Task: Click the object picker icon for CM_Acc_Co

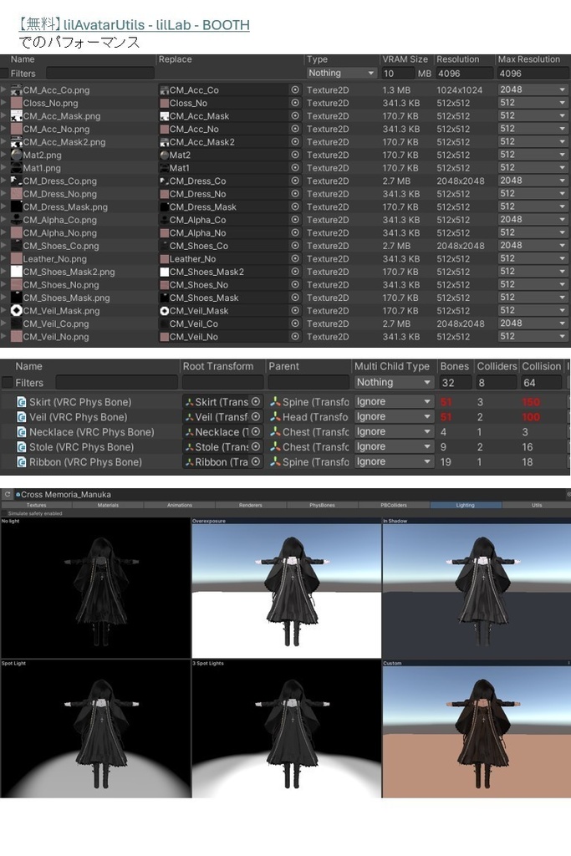Action: 295,89
